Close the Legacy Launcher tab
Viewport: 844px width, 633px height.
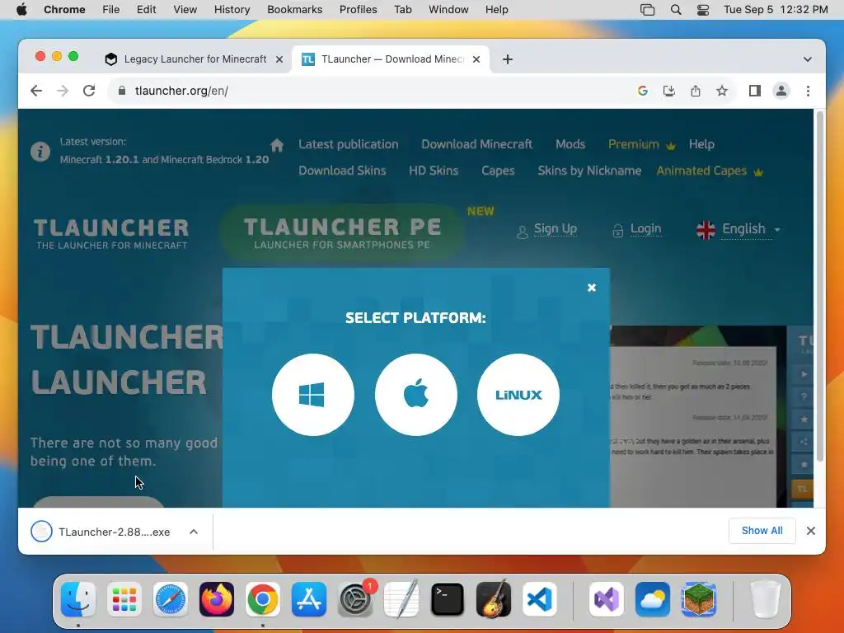point(279,59)
